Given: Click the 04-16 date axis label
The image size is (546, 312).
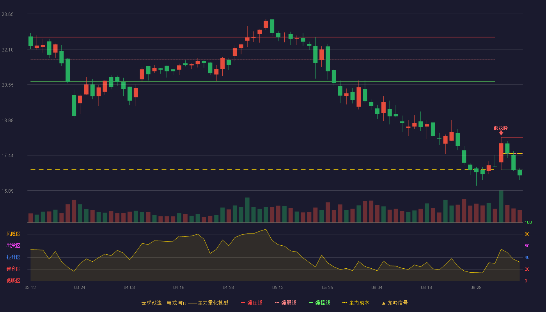Looking at the screenshot, I should (x=179, y=288).
